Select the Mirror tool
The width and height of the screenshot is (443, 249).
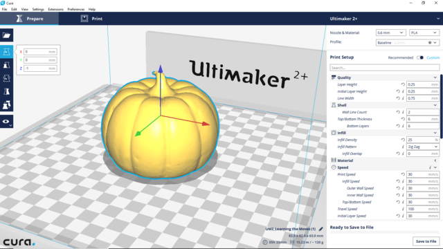(x=6, y=92)
